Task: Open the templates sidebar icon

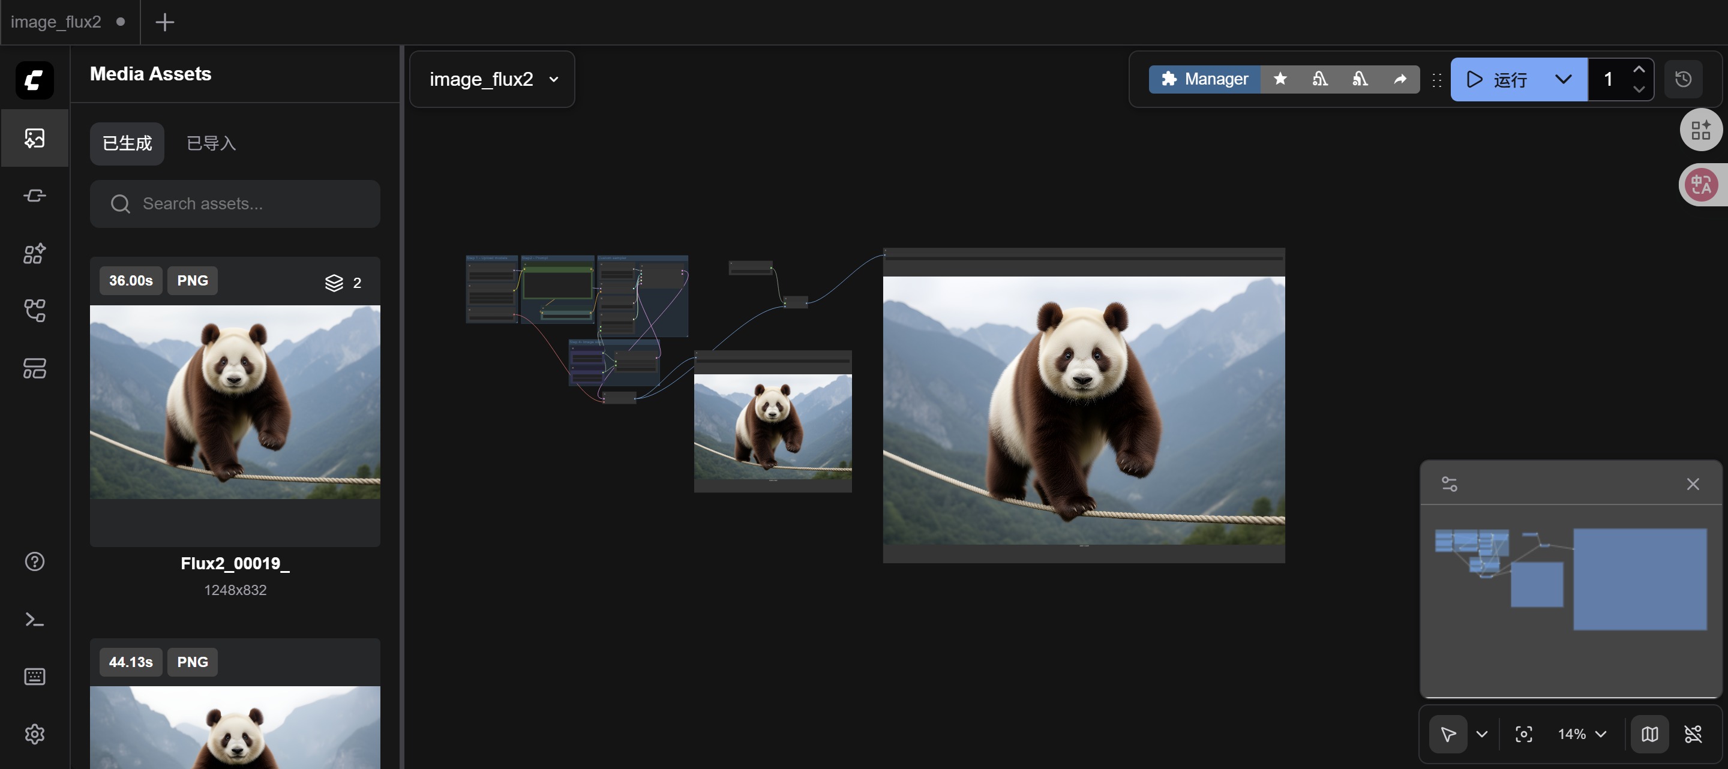Action: coord(34,368)
